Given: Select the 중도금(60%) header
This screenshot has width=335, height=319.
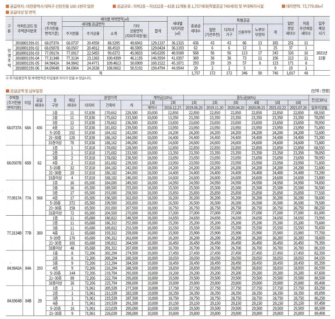Looking at the screenshot, I should tap(246, 97).
